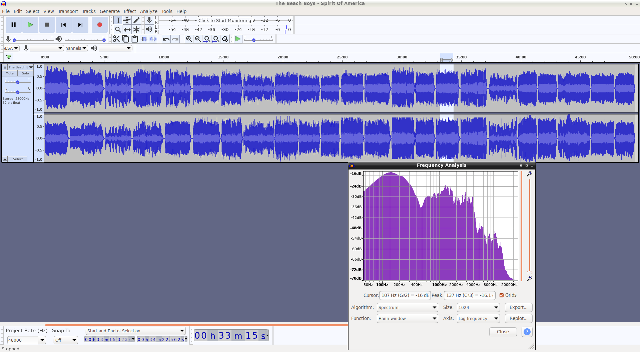Click the Record button

click(x=99, y=25)
